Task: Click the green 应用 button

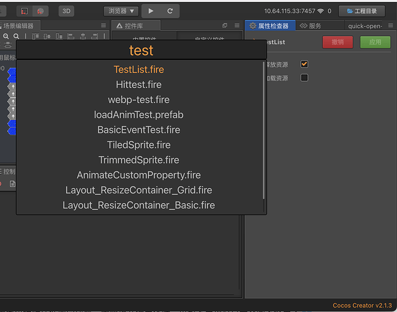Action: point(375,42)
